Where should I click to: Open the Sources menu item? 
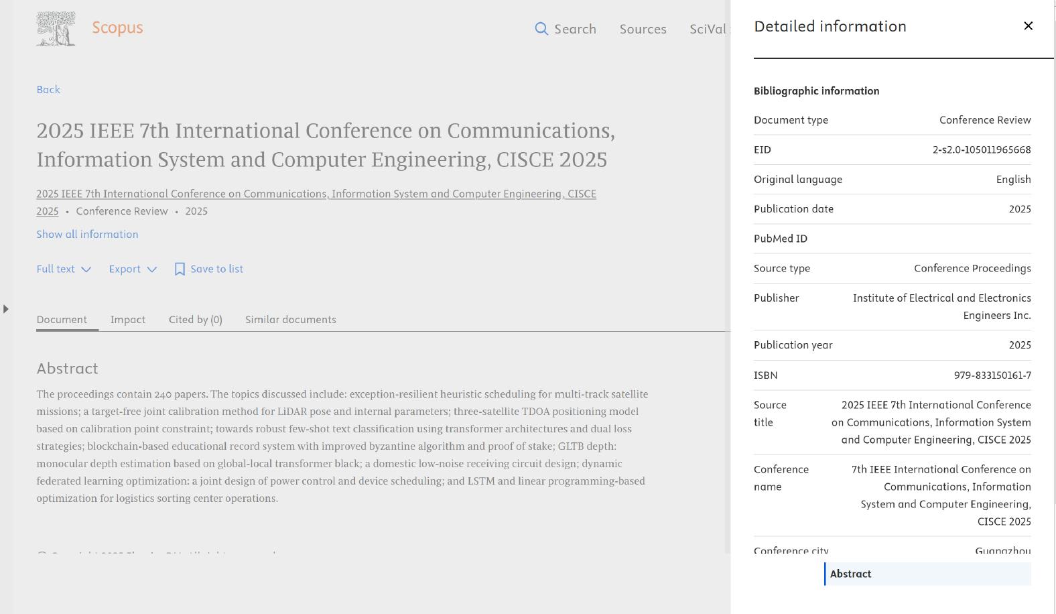pos(643,29)
